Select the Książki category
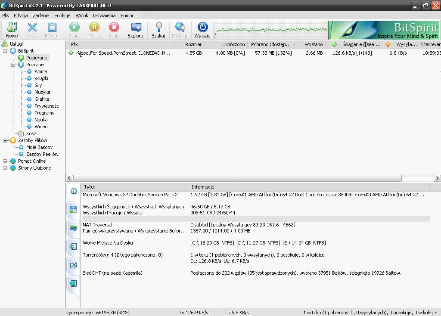 click(x=41, y=78)
